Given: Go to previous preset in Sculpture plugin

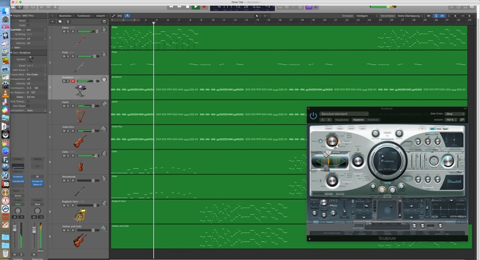Looking at the screenshot, I should (x=323, y=120).
